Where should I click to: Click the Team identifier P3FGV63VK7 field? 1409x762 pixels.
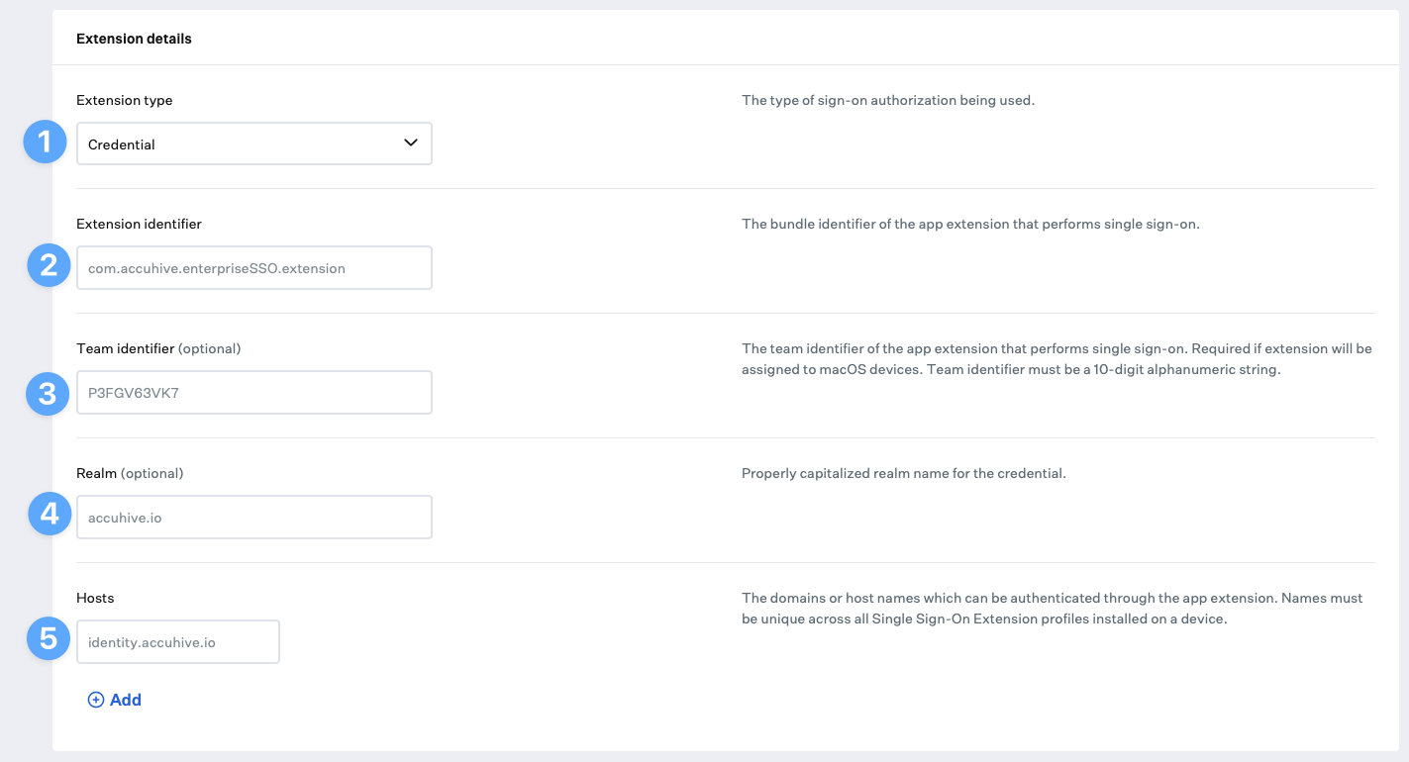click(253, 392)
